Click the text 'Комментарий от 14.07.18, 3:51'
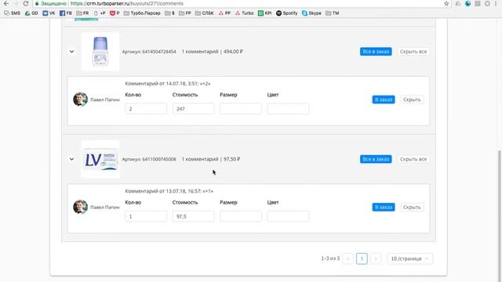The image size is (502, 282). point(162,84)
